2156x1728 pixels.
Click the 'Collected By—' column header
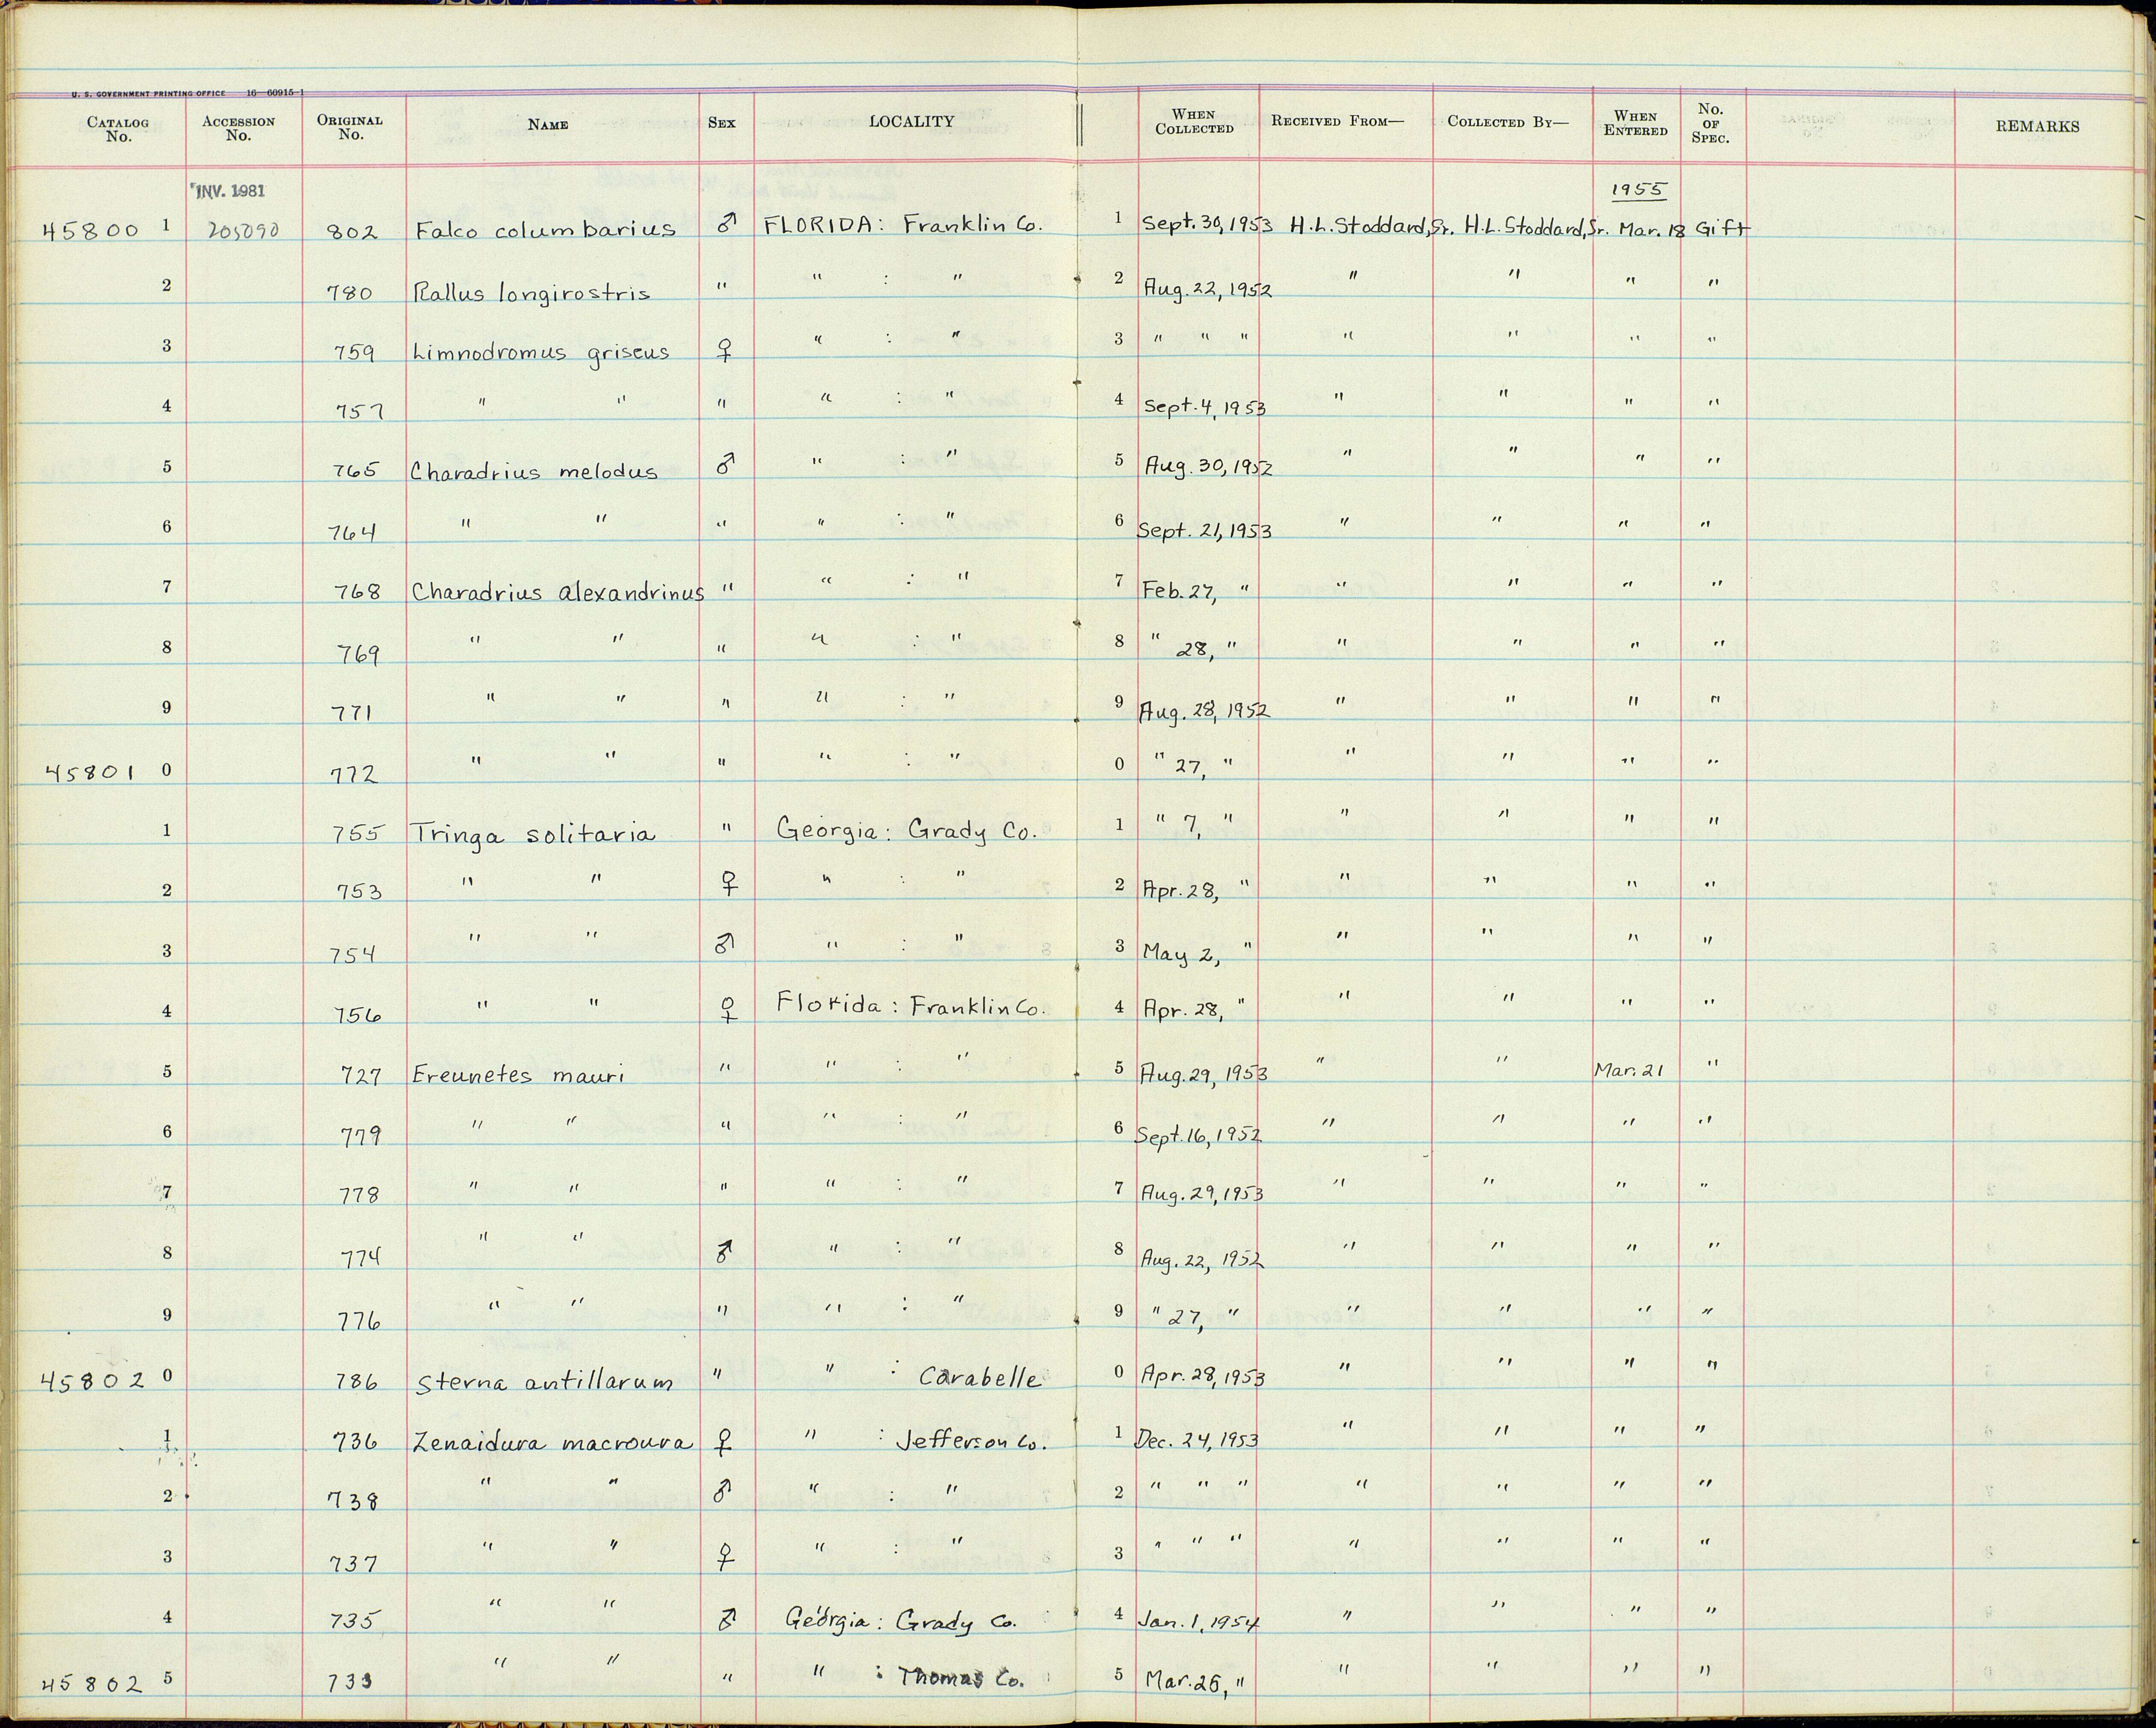1508,122
